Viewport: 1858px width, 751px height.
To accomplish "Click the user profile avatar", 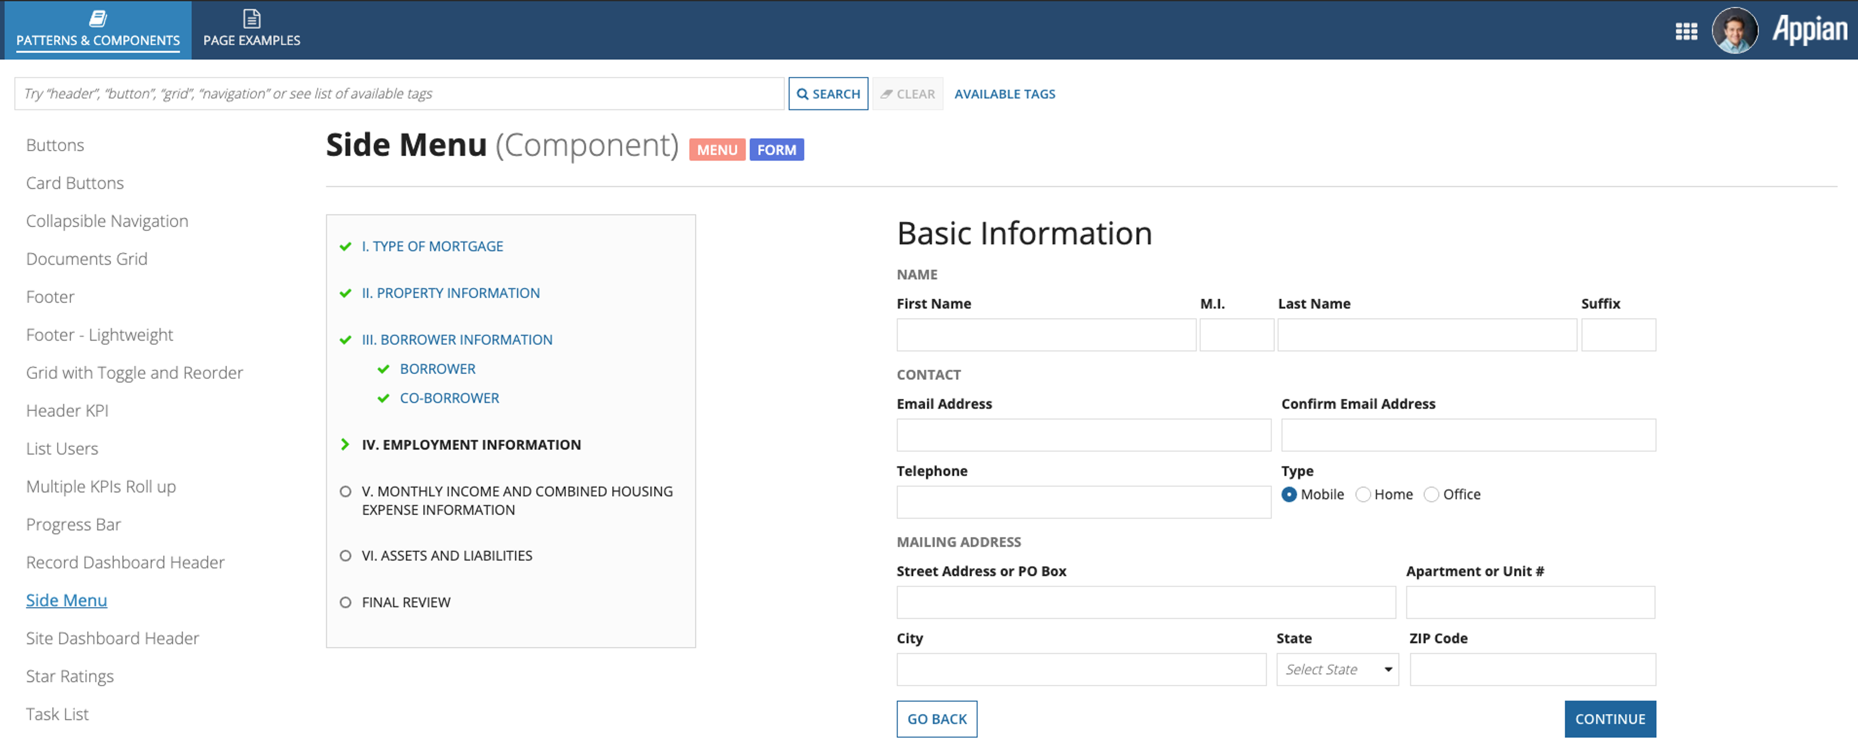I will 1735,30.
